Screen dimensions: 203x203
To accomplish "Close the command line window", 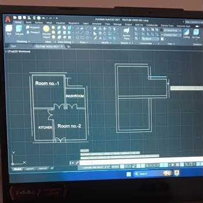I will click(72, 163).
